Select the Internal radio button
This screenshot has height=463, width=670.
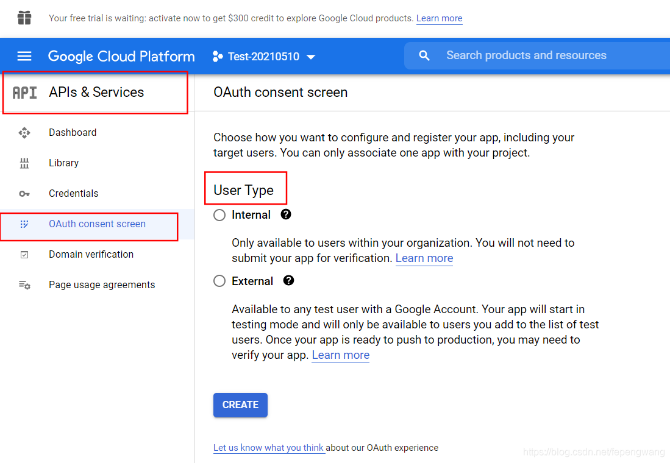[x=219, y=215]
